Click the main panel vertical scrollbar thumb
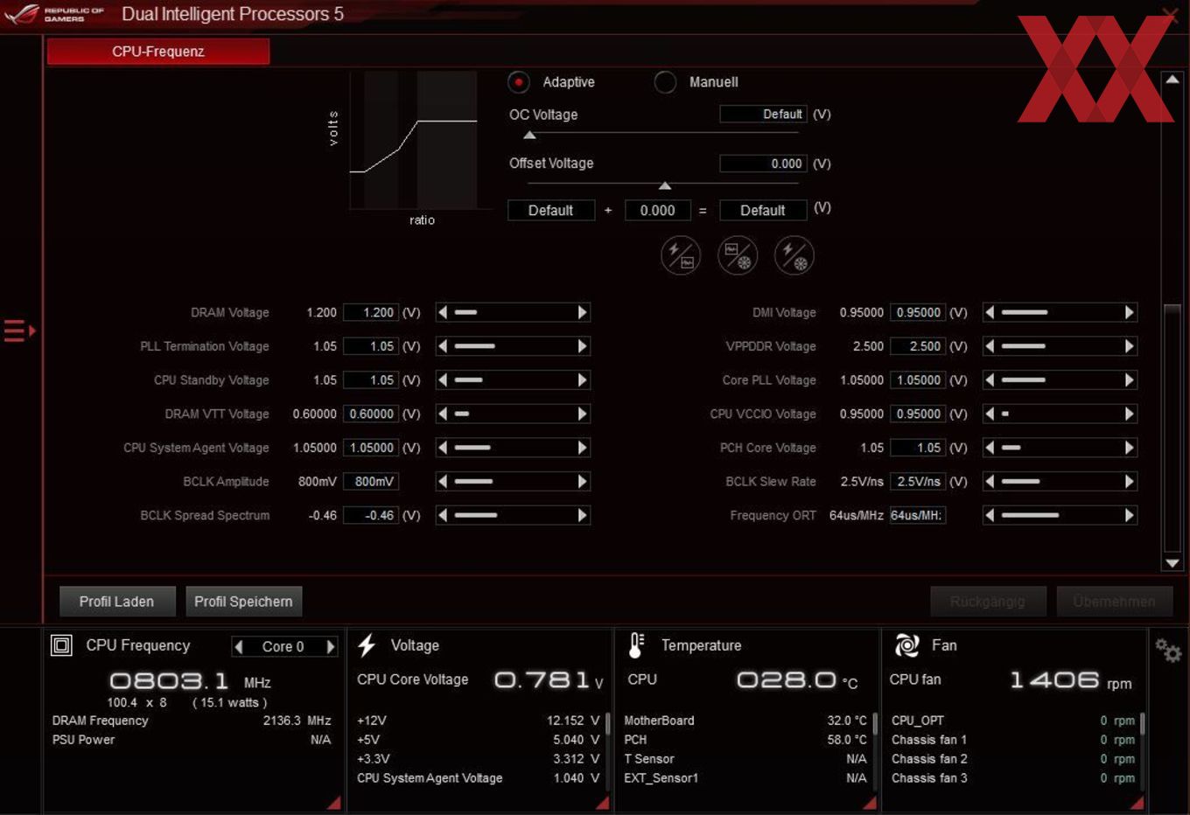Viewport: 1190px width, 815px height. pos(1172,427)
